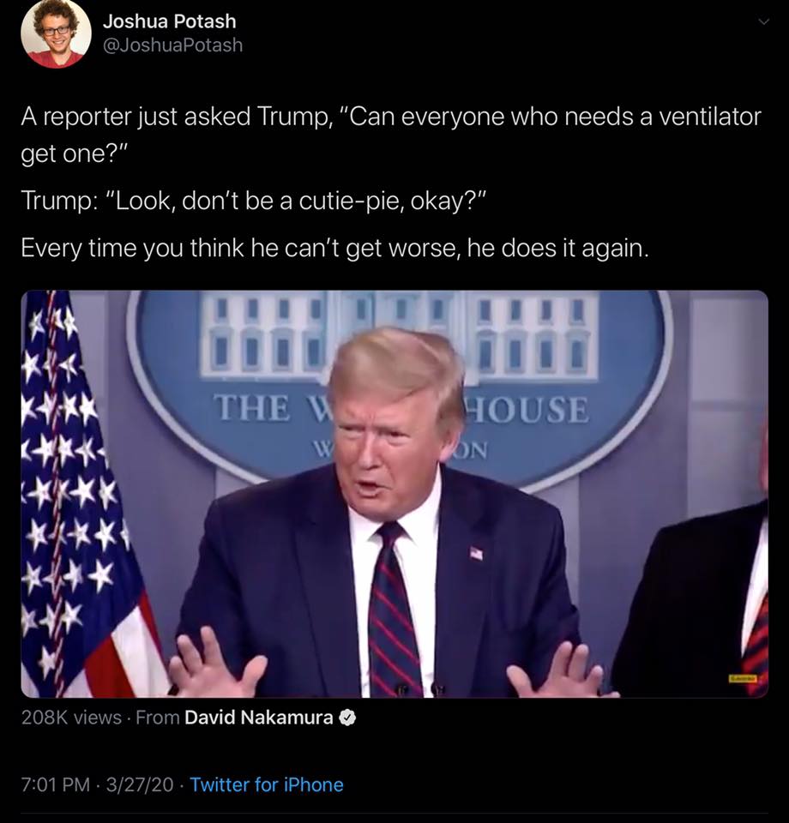This screenshot has height=823, width=789.
Task: Select the "Every time you think" sentence
Action: pos(335,248)
